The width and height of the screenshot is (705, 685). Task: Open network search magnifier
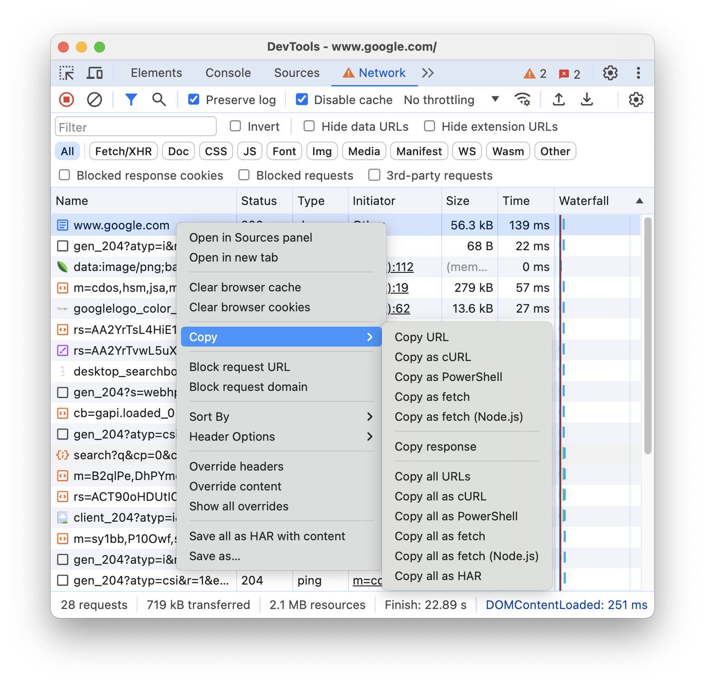[159, 100]
